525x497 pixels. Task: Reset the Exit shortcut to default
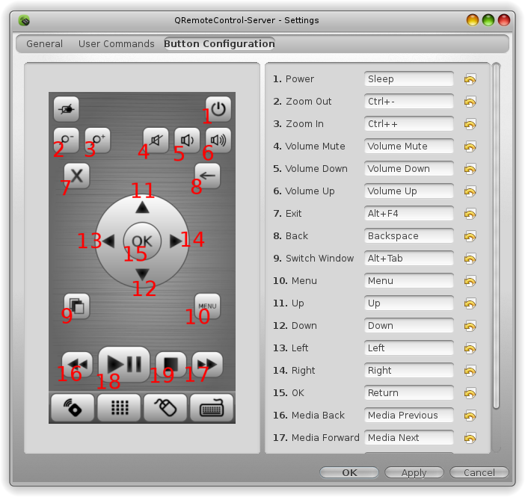click(470, 214)
